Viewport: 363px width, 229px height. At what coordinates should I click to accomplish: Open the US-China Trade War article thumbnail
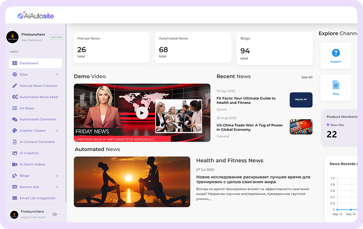tap(301, 127)
